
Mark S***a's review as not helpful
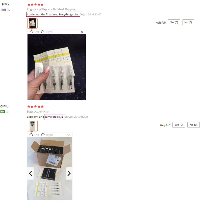pos(188,22)
